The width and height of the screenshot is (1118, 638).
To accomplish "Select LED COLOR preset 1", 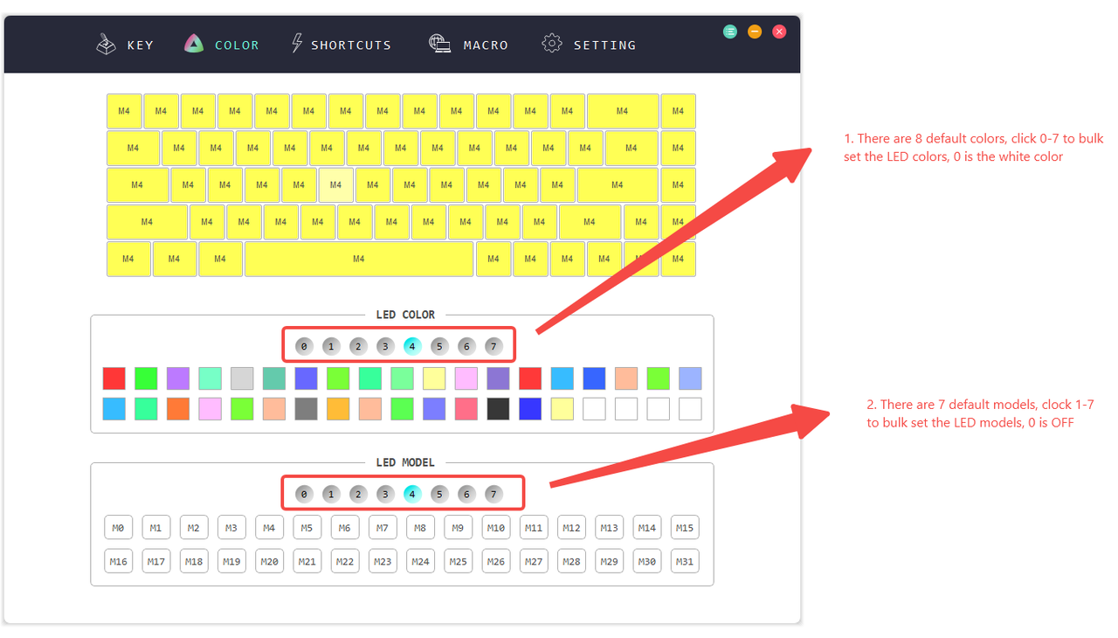I will tap(331, 346).
